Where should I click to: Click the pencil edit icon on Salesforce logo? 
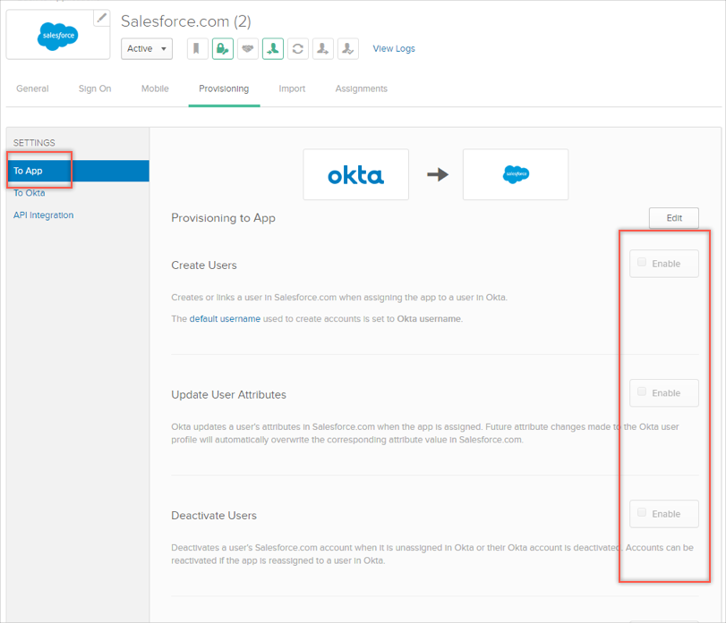click(x=102, y=18)
